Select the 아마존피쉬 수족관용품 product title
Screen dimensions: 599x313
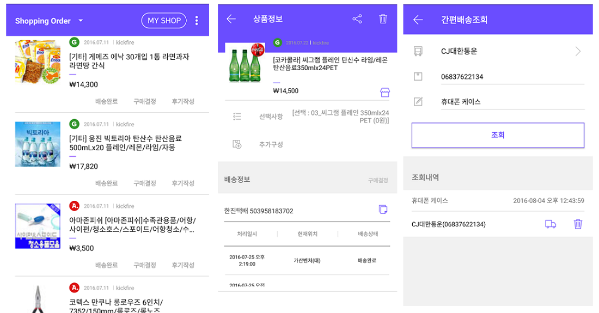(132, 225)
